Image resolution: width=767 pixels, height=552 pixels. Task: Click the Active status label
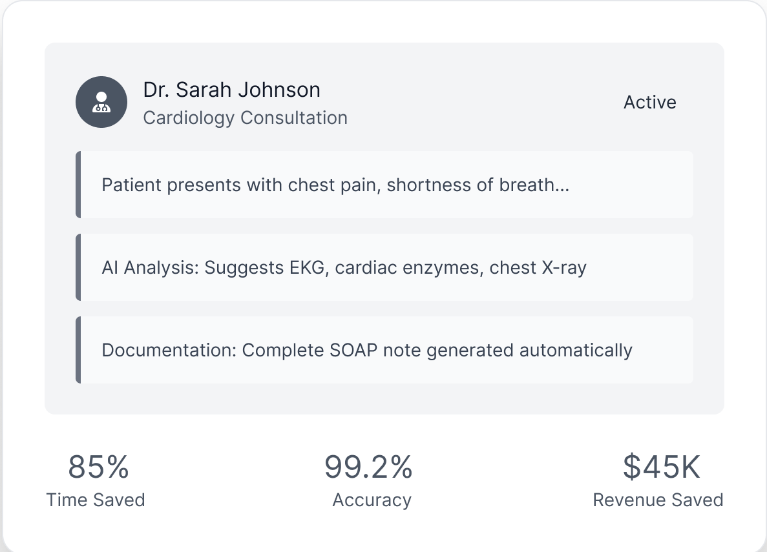pos(649,103)
